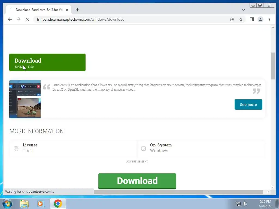Click the License heading
Viewport: 279px width, 209px height.
pyautogui.click(x=30, y=145)
